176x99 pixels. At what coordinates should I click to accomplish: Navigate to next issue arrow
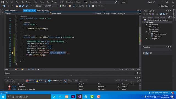pyautogui.click(x=33, y=70)
